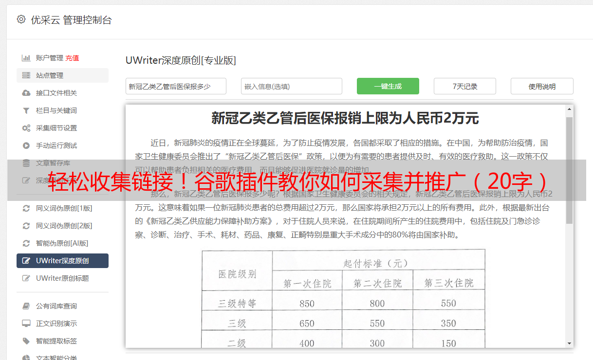Click the green 一键生成 button
This screenshot has height=360, width=593.
388,86
